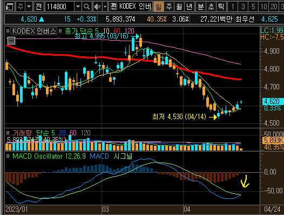Click the 27,221백만 trading value
Viewport: 284px width, 215px height.
[217, 19]
